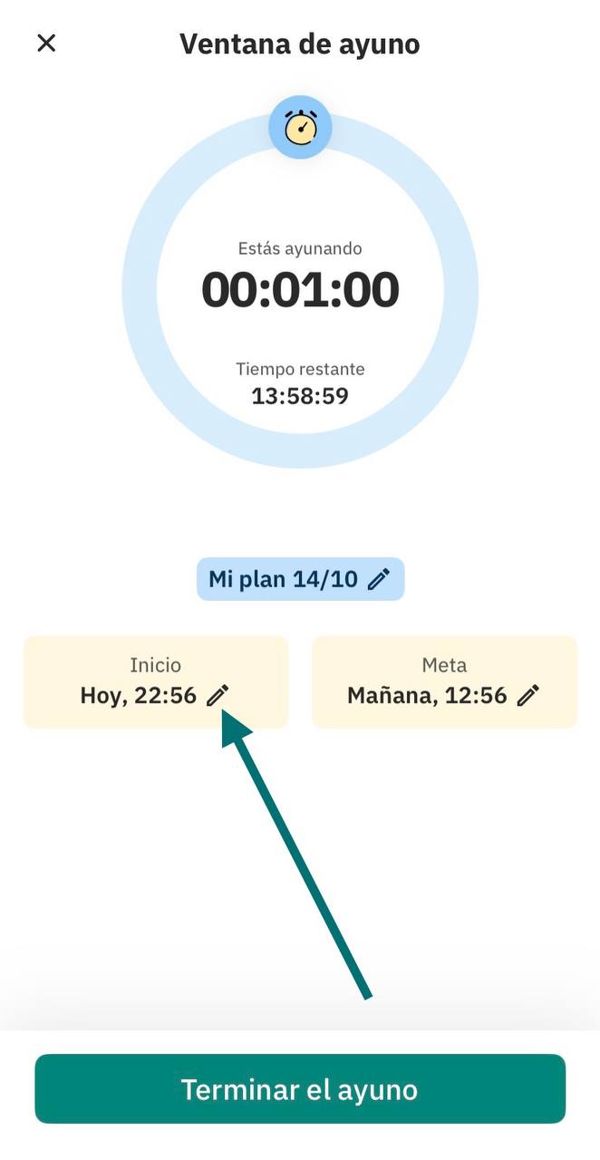This screenshot has width=600, height=1160.
Task: Select the Hoy, 22:56 start time text
Action: [x=139, y=695]
